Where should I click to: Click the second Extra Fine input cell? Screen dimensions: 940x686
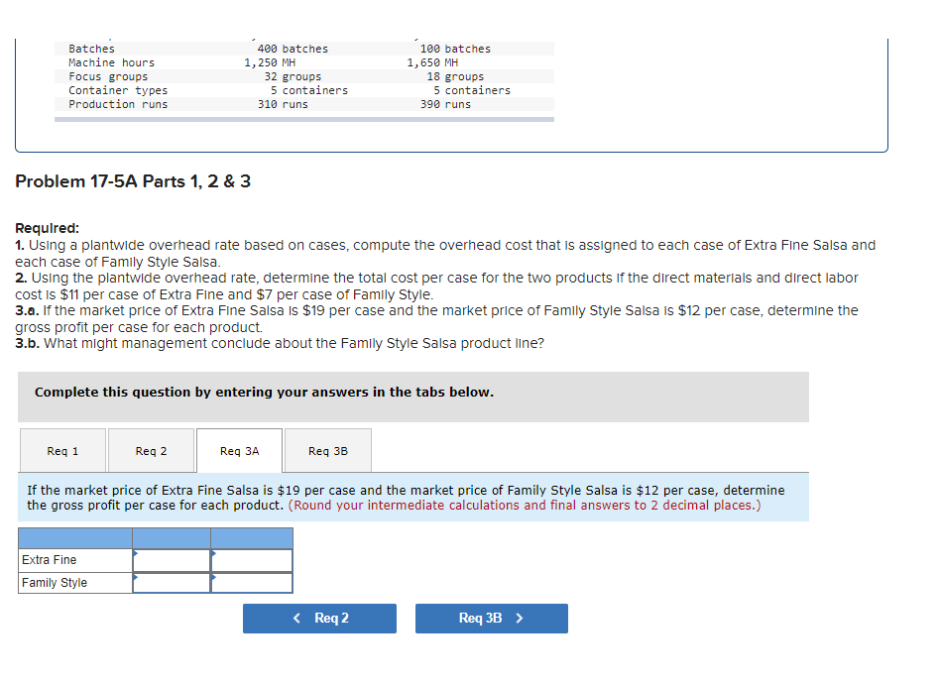pyautogui.click(x=250, y=559)
